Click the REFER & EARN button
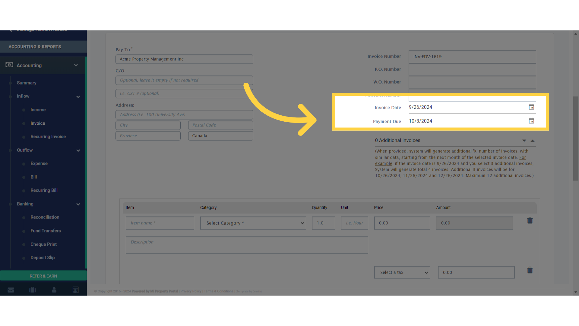This screenshot has width=579, height=326. tap(43, 276)
